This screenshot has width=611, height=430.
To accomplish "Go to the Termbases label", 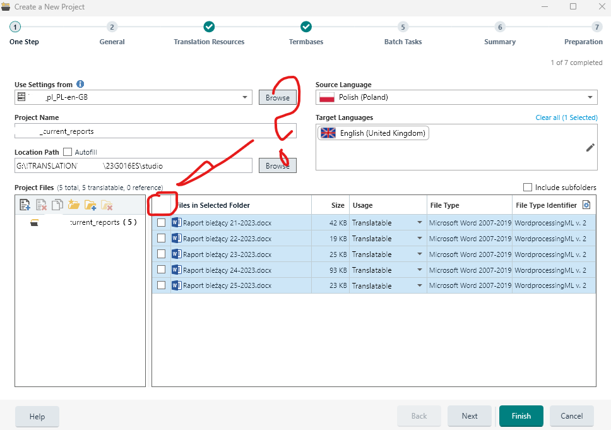I will (306, 42).
